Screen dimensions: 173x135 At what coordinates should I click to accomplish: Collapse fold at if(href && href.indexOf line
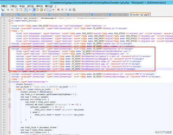[x=10, y=104]
